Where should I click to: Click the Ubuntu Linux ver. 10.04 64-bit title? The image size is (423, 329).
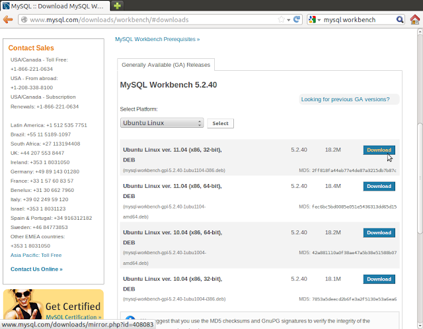point(173,238)
